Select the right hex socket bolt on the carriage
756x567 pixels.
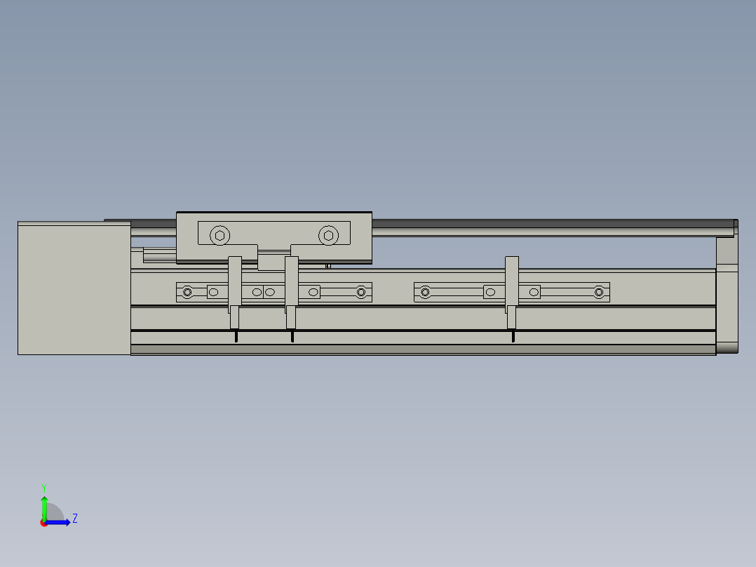click(328, 234)
